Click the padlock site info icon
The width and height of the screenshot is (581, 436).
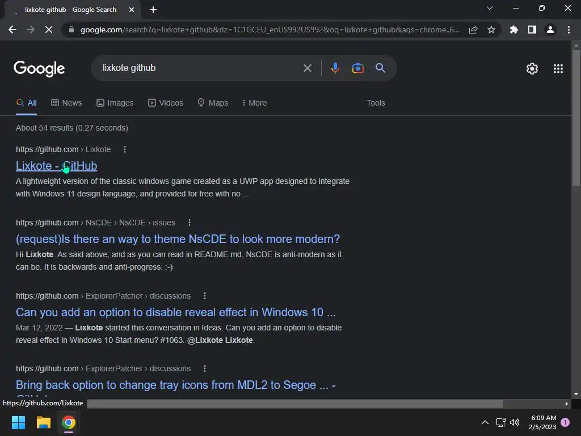(x=71, y=30)
